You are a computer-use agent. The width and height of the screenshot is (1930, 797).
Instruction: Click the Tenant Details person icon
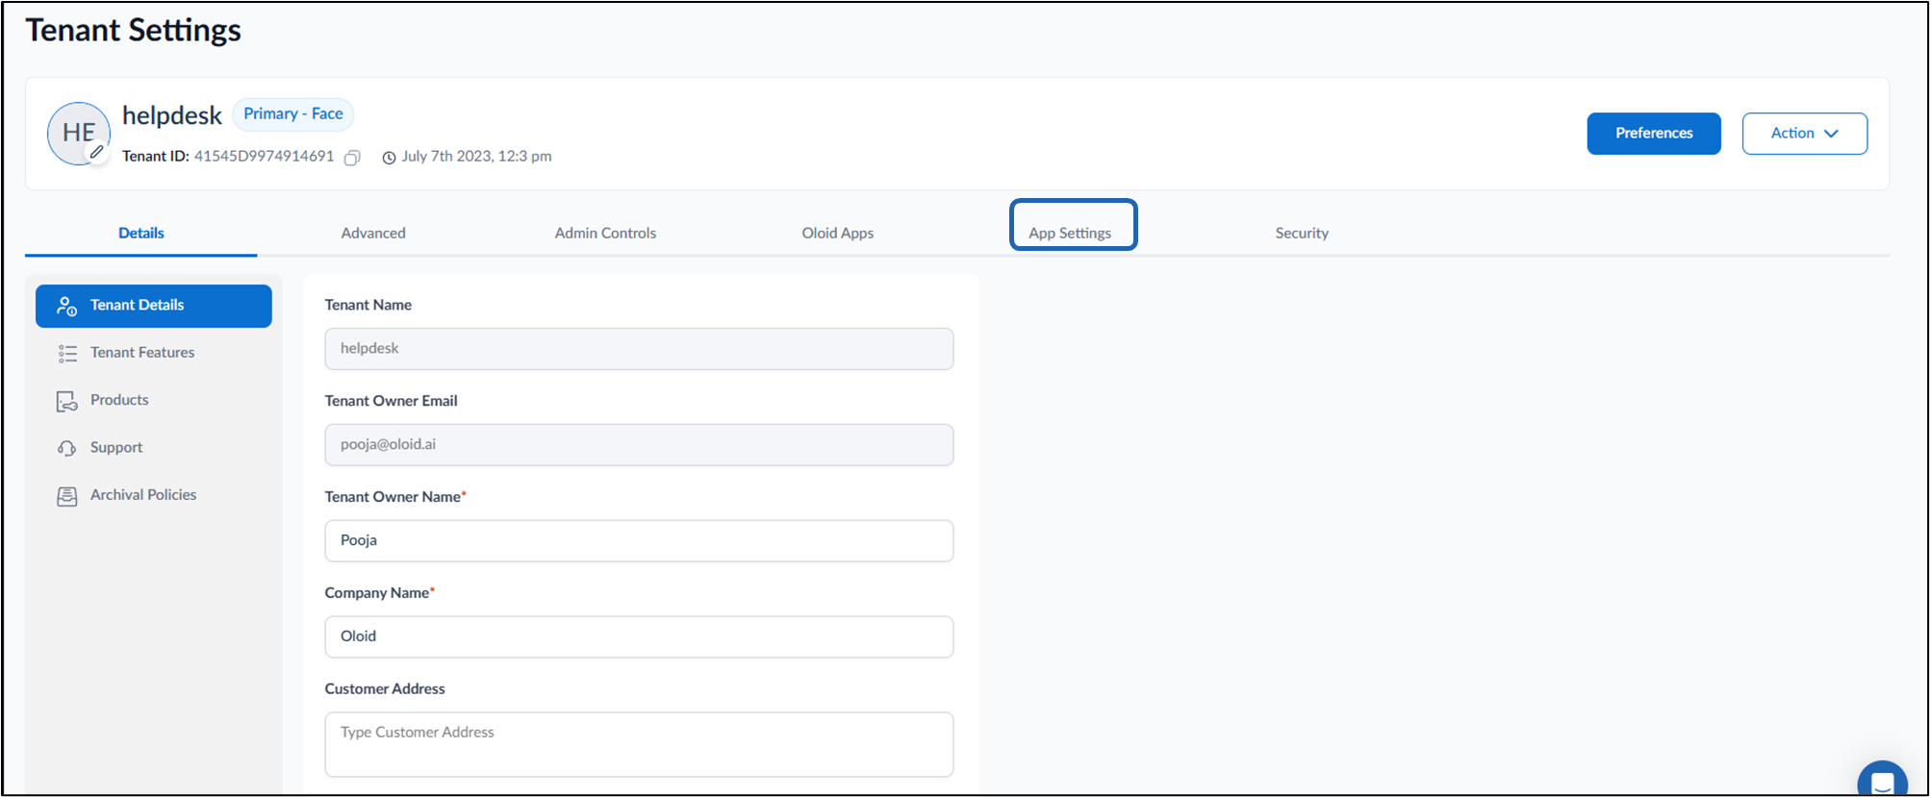click(66, 306)
